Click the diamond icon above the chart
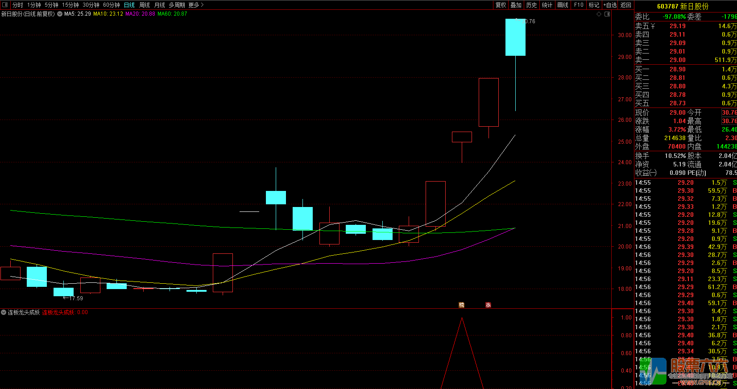 coord(599,14)
